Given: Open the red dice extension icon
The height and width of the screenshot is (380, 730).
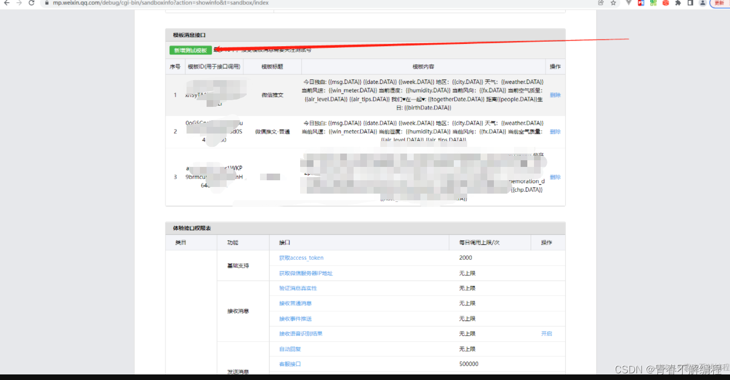Looking at the screenshot, I should [x=665, y=3].
